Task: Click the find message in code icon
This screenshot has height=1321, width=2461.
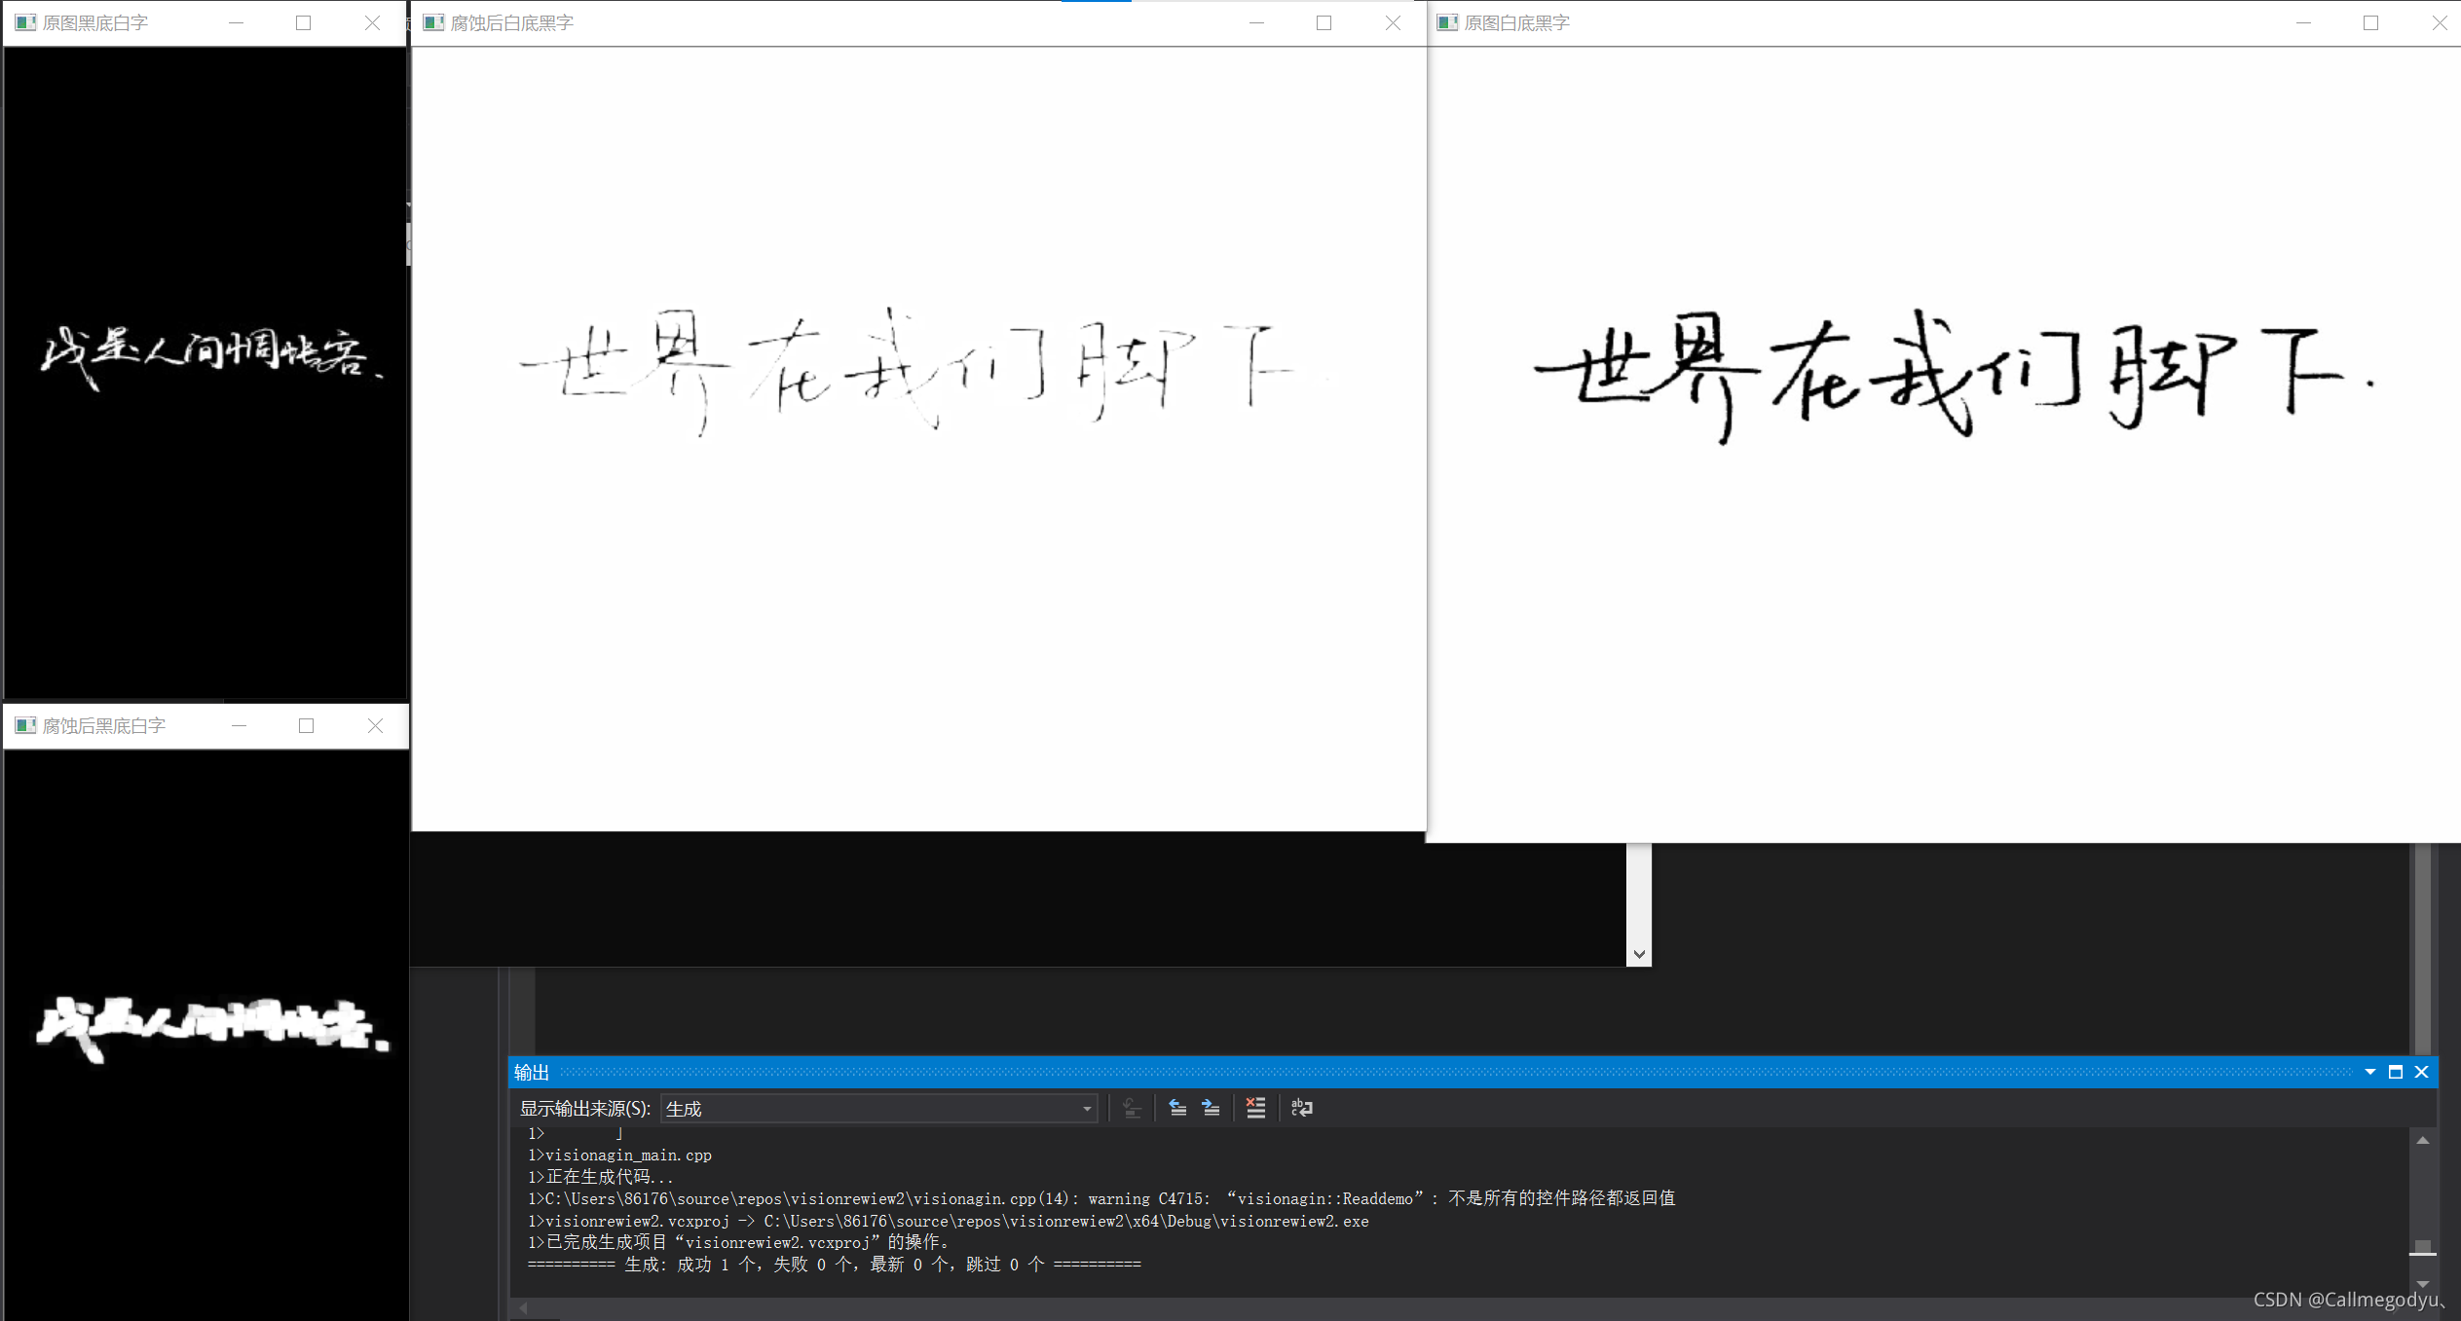Action: (1132, 1108)
